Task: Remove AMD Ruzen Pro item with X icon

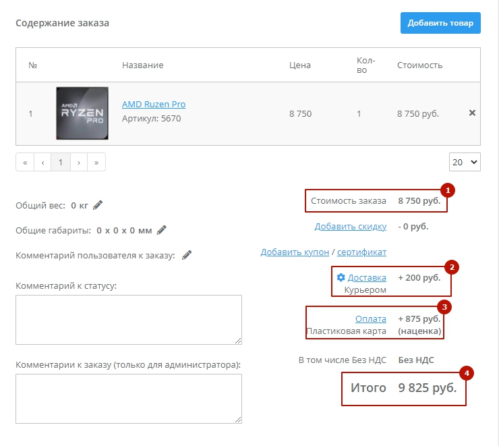Action: point(472,113)
